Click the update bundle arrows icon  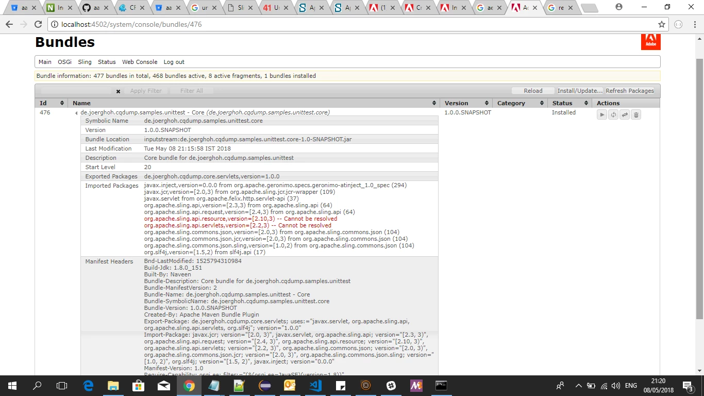tap(625, 115)
